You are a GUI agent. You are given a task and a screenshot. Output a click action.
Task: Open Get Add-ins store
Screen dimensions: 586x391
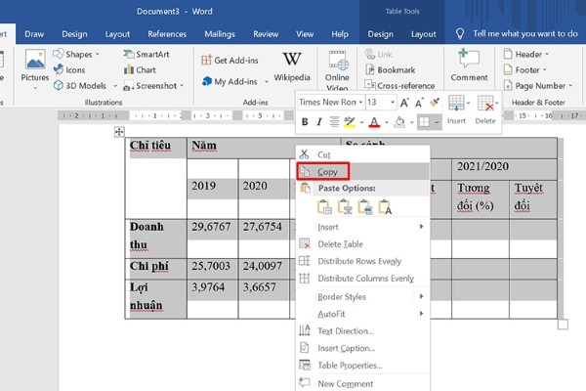(x=230, y=61)
